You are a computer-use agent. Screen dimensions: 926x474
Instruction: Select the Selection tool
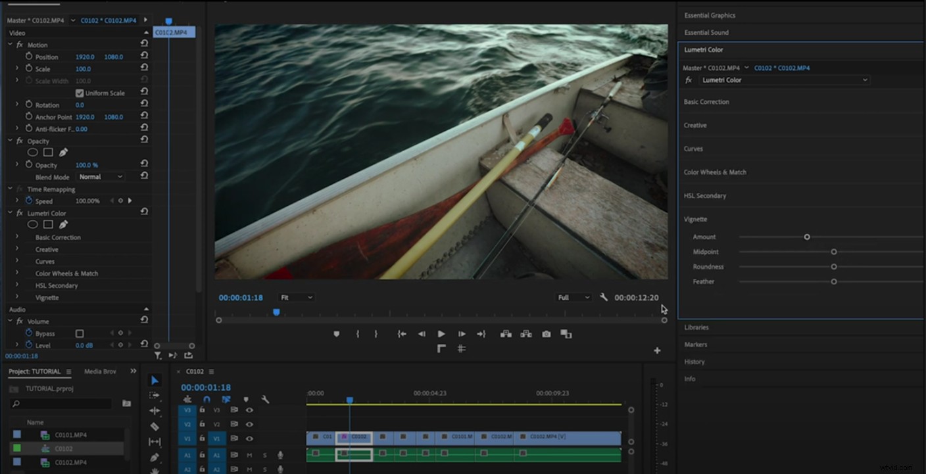[154, 381]
